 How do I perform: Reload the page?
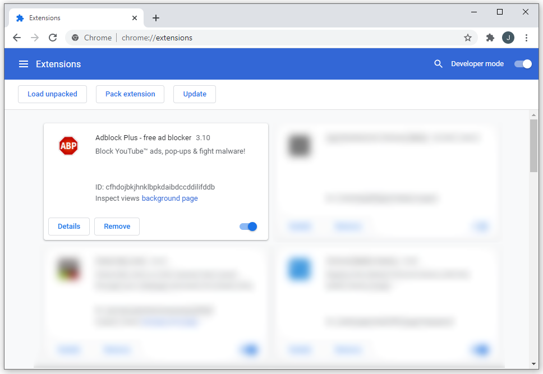click(x=53, y=38)
